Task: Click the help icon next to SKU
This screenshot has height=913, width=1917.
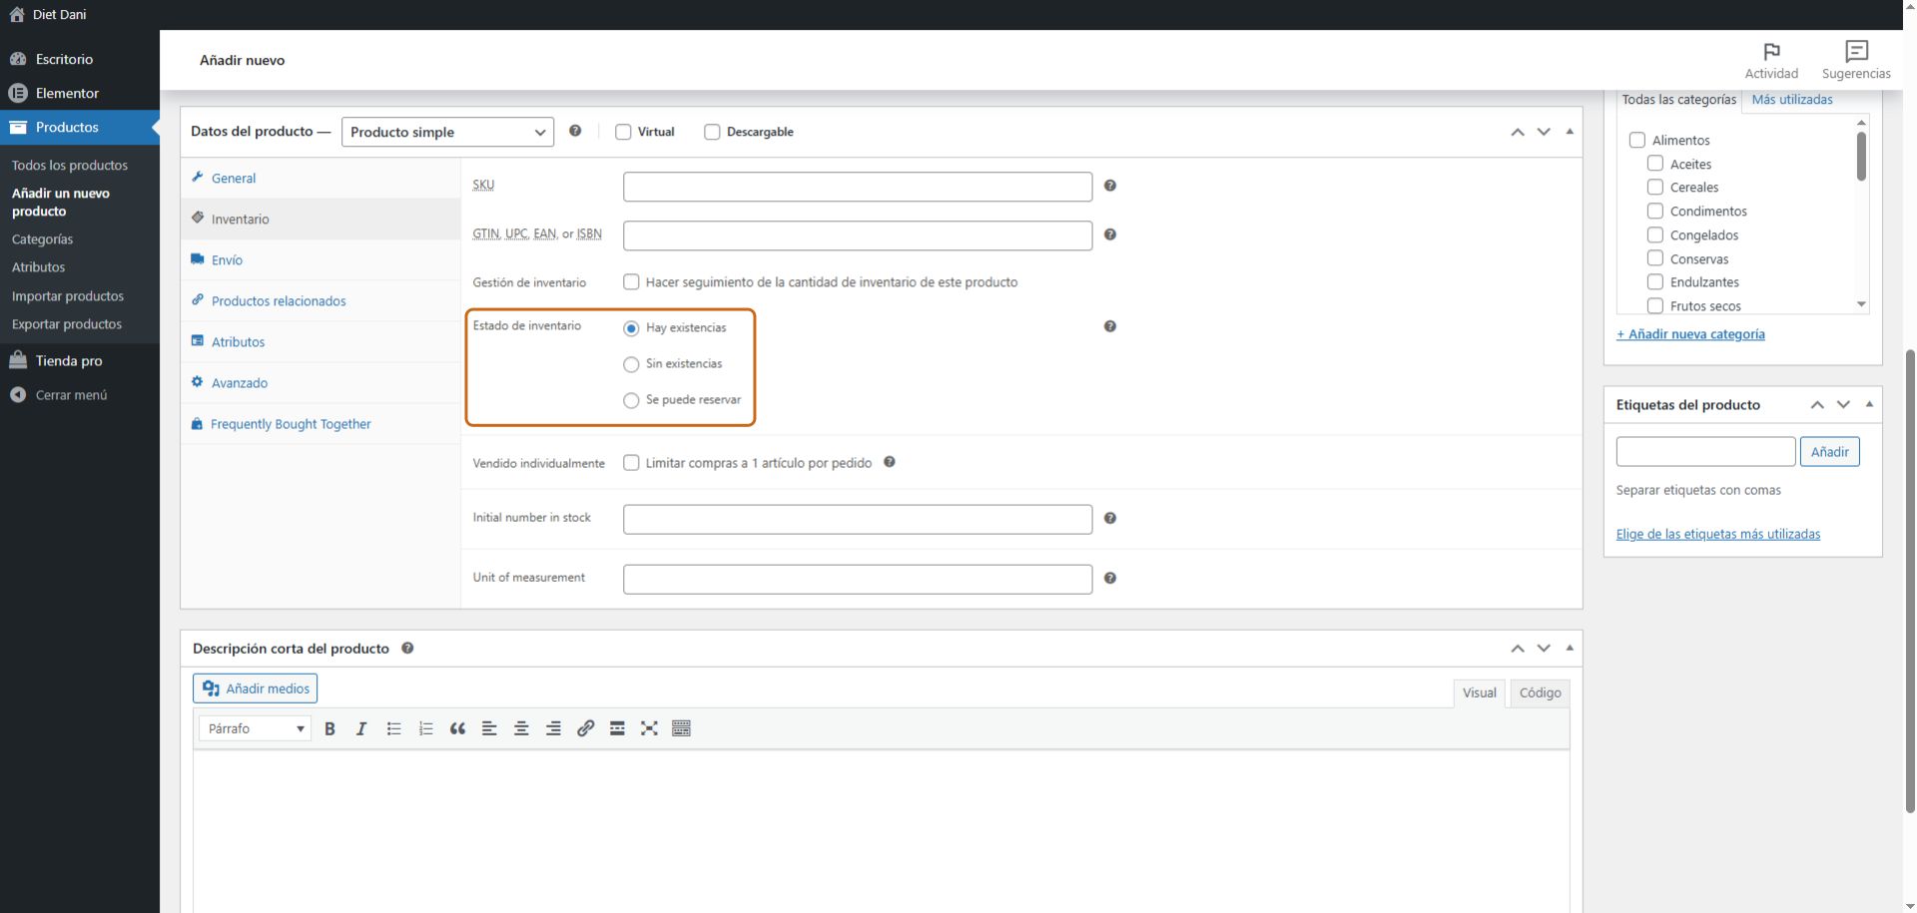Action: (1109, 186)
